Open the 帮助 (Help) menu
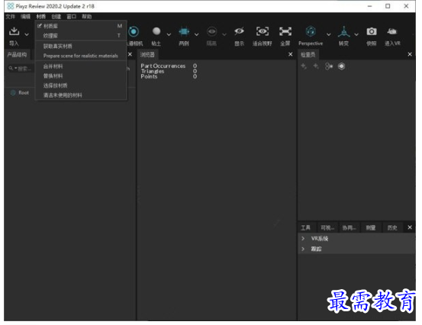Screen dimensions: 422x325 (87, 17)
